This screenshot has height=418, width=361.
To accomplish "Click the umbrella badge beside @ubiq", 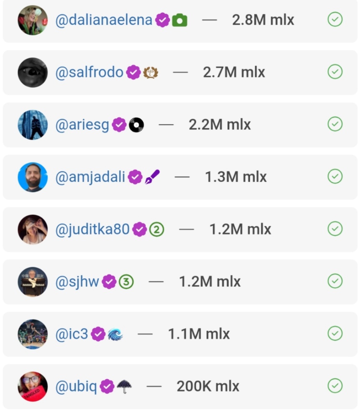I will [x=124, y=386].
